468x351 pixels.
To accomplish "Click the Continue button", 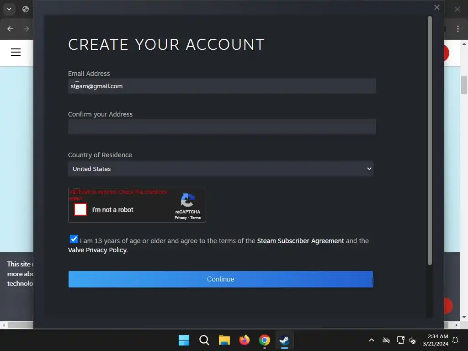I will 221,279.
